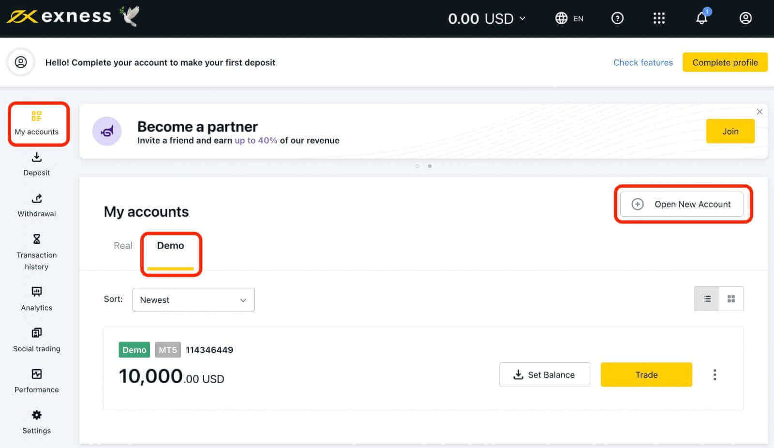This screenshot has height=448, width=774.
Task: Switch to the Real accounts tab
Action: (123, 246)
